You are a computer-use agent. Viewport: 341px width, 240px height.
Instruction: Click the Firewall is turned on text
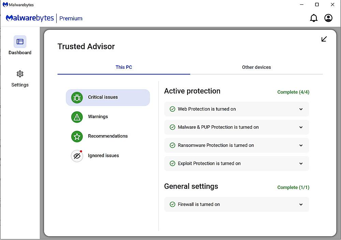click(x=199, y=204)
